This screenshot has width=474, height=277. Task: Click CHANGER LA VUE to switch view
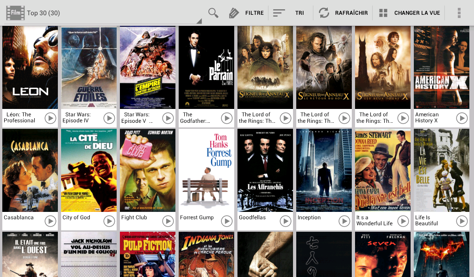pyautogui.click(x=409, y=13)
